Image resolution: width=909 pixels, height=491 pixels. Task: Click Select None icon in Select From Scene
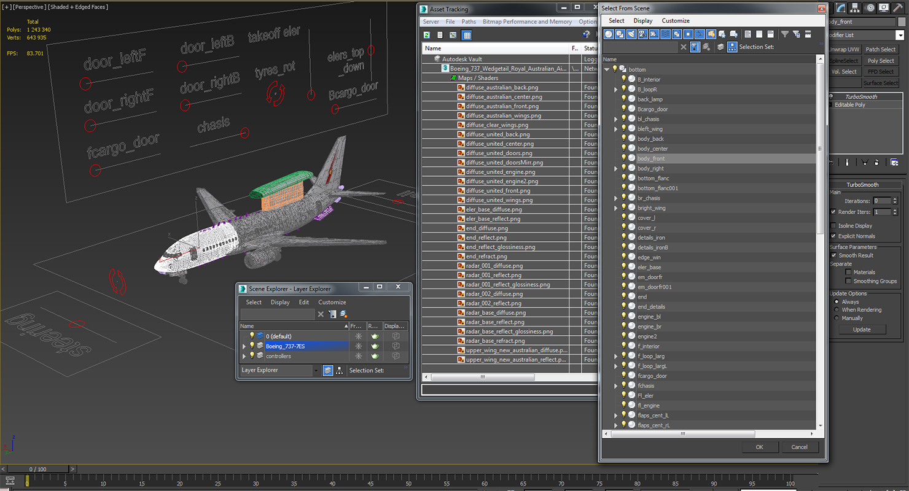[x=759, y=34]
